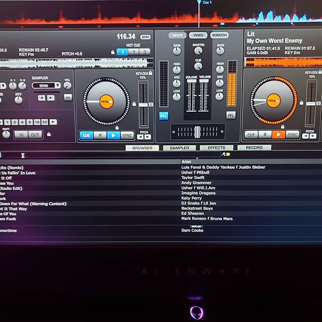
Task: Select next sample arrow
Action: point(51,98)
